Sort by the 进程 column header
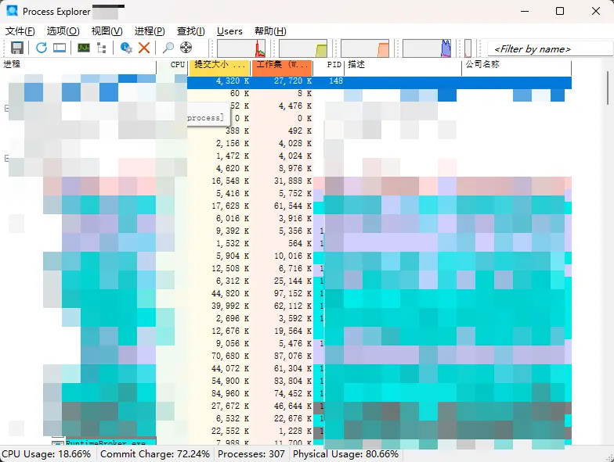The height and width of the screenshot is (462, 614). pyautogui.click(x=79, y=67)
